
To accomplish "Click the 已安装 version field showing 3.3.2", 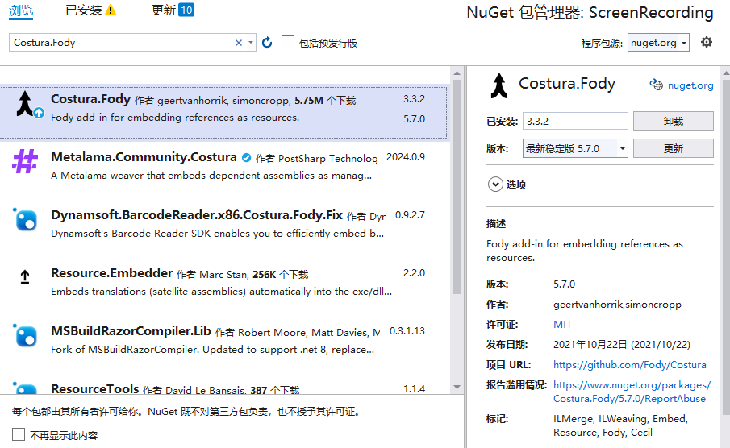I will pos(575,121).
